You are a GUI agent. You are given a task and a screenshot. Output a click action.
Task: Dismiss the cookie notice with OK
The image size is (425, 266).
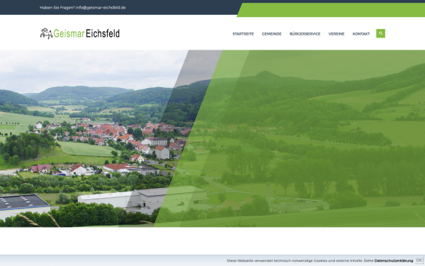pyautogui.click(x=419, y=260)
